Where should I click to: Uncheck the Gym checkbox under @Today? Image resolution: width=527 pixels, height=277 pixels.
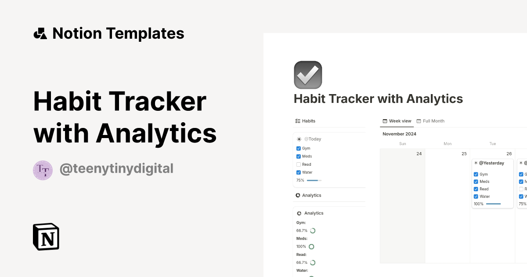[x=299, y=148]
